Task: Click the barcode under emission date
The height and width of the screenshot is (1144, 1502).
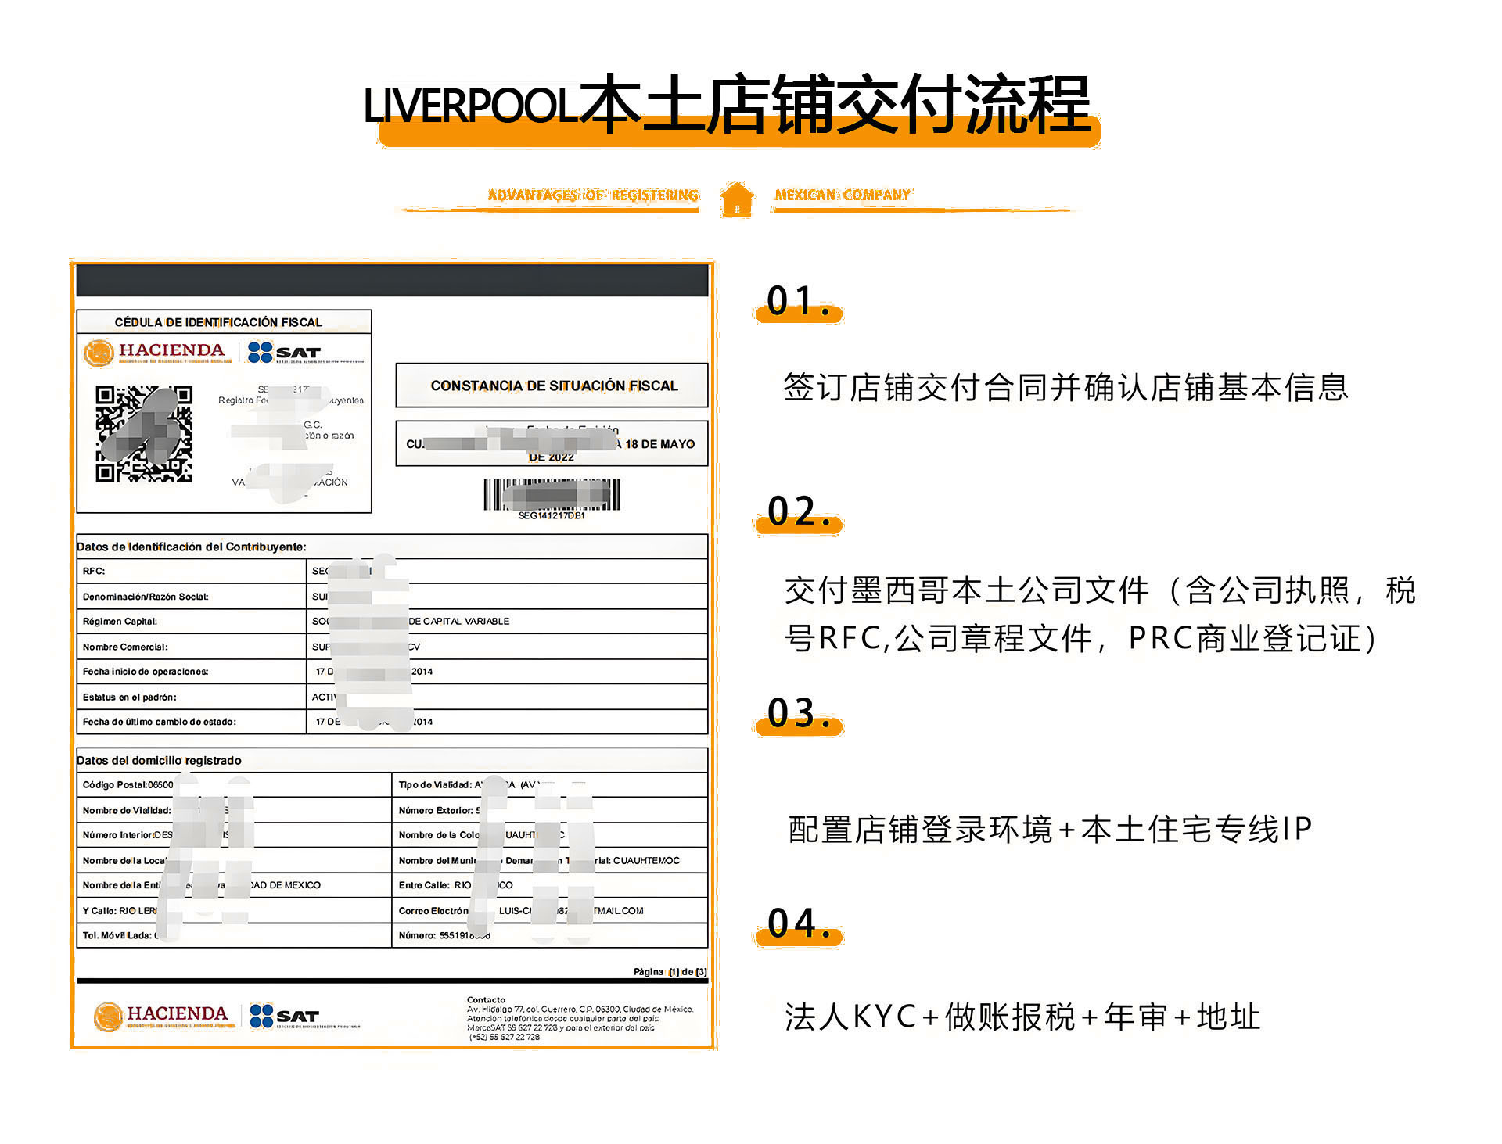Action: [552, 494]
